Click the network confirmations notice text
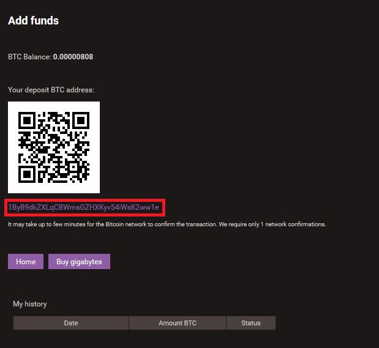This screenshot has width=379, height=348. click(167, 224)
